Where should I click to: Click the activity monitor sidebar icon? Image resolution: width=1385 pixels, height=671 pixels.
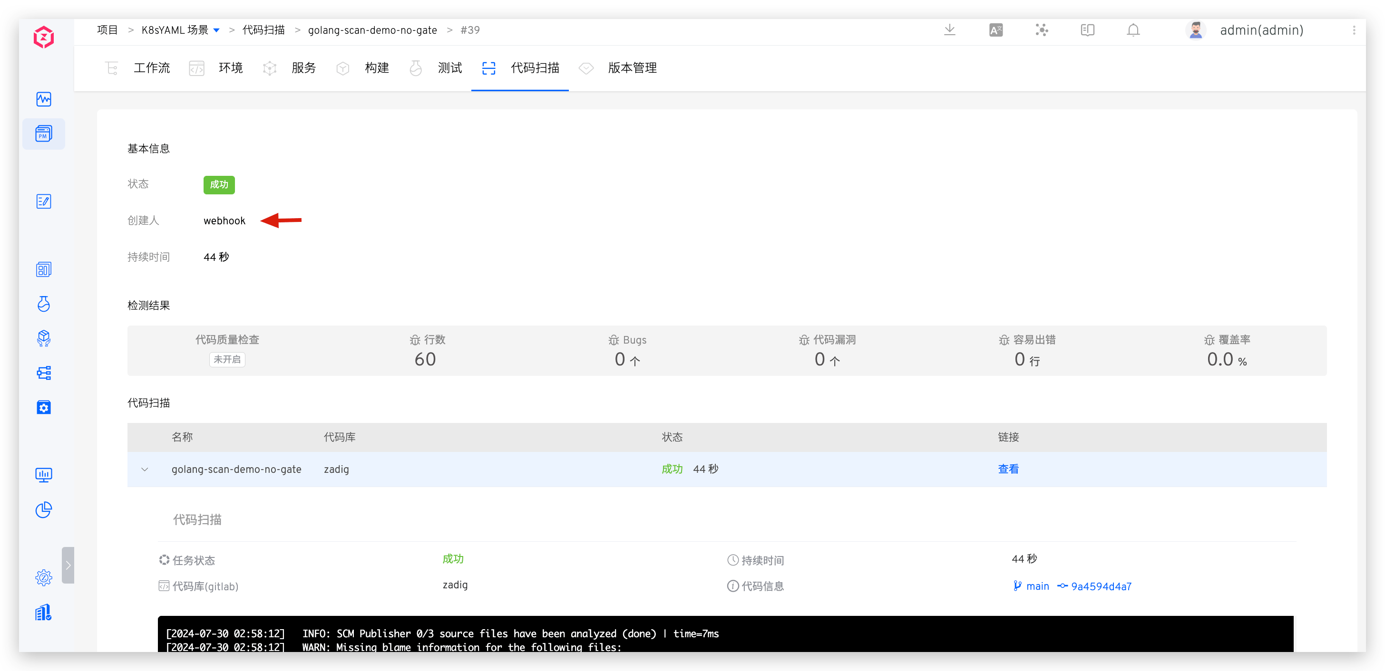(x=44, y=99)
